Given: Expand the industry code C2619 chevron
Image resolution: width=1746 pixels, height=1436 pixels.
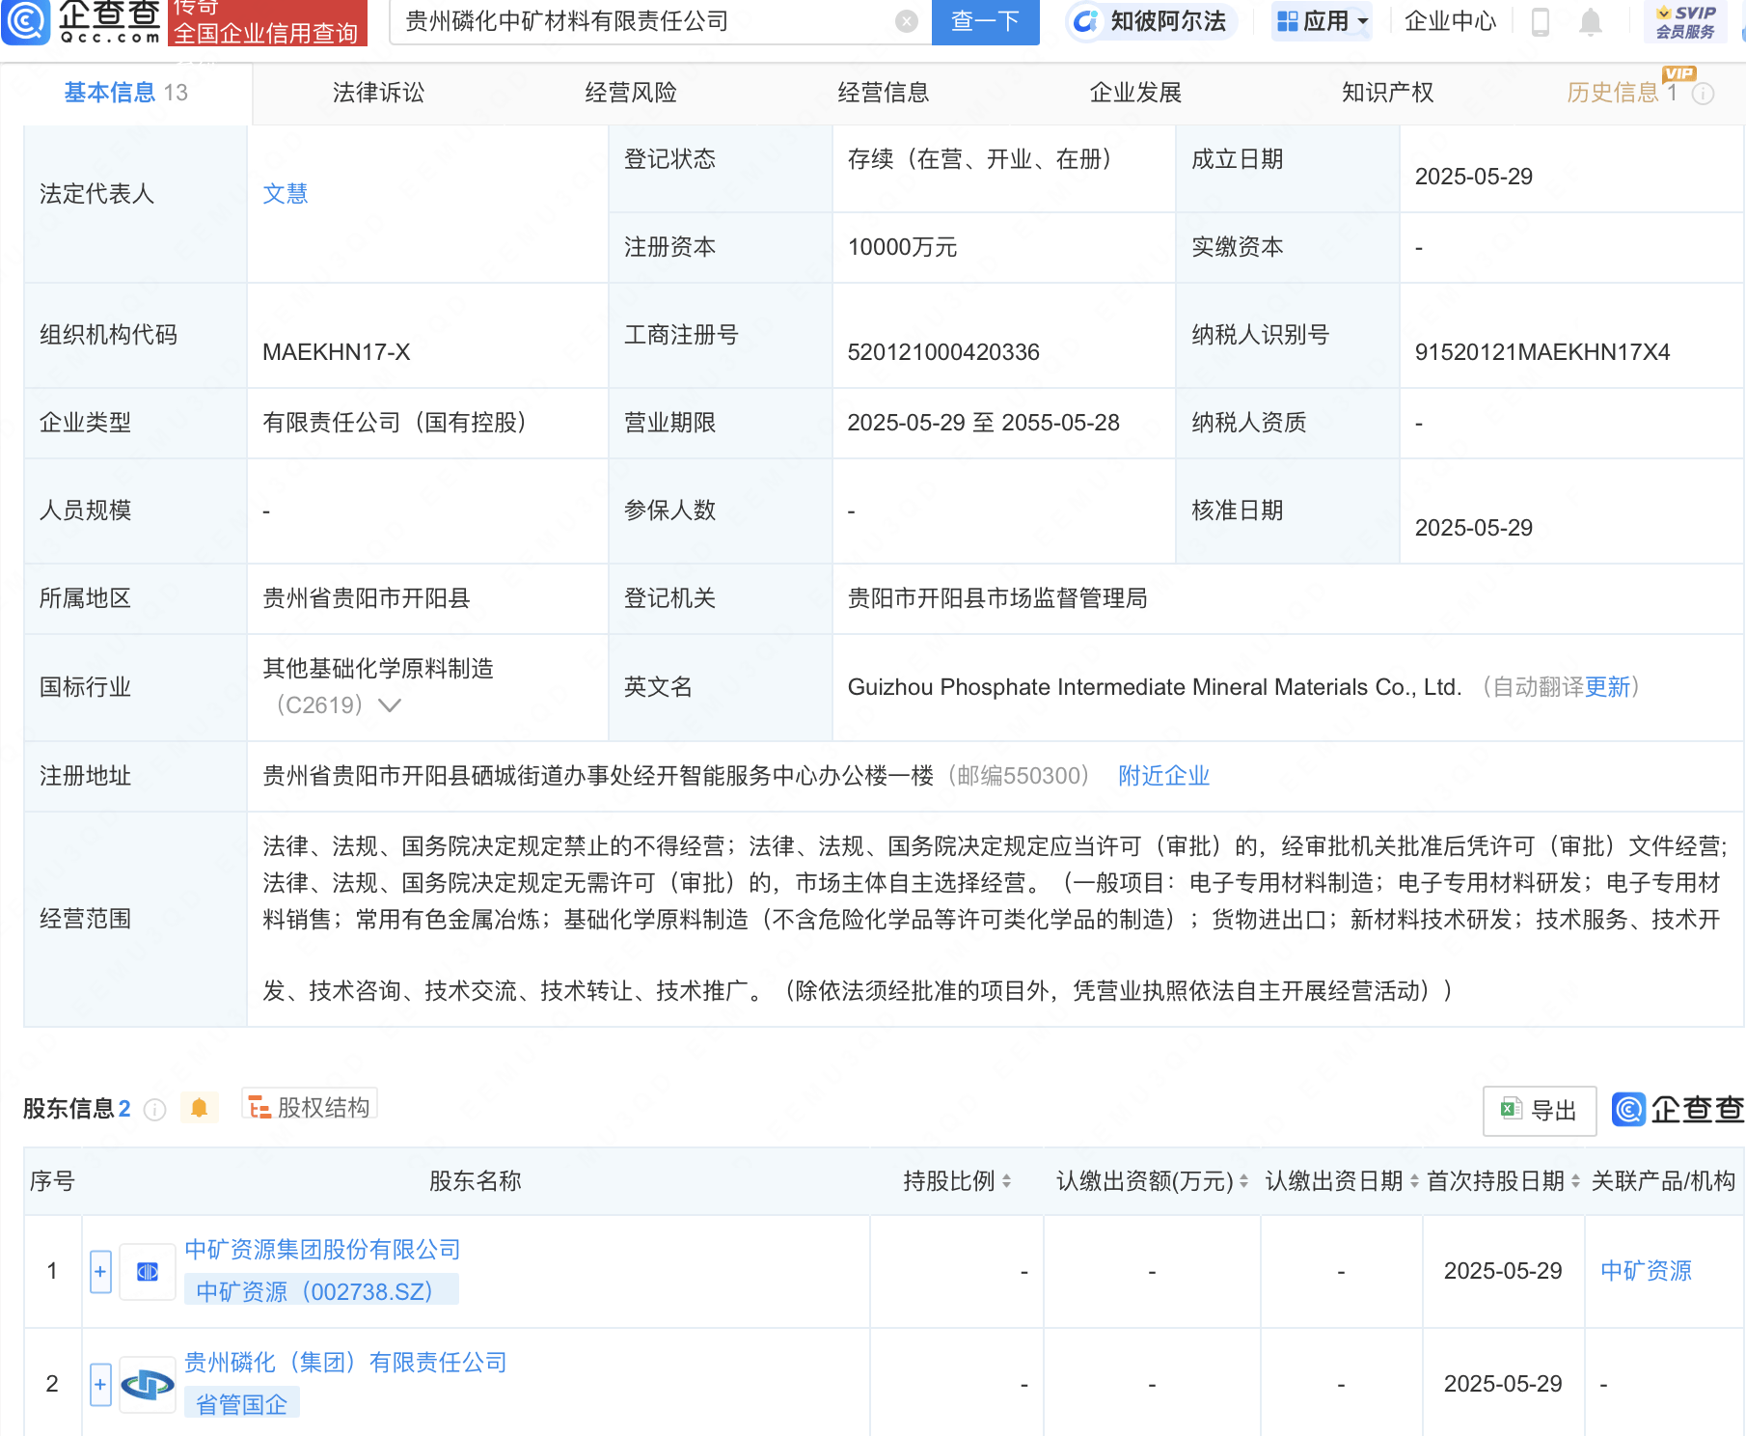Looking at the screenshot, I should tap(390, 705).
